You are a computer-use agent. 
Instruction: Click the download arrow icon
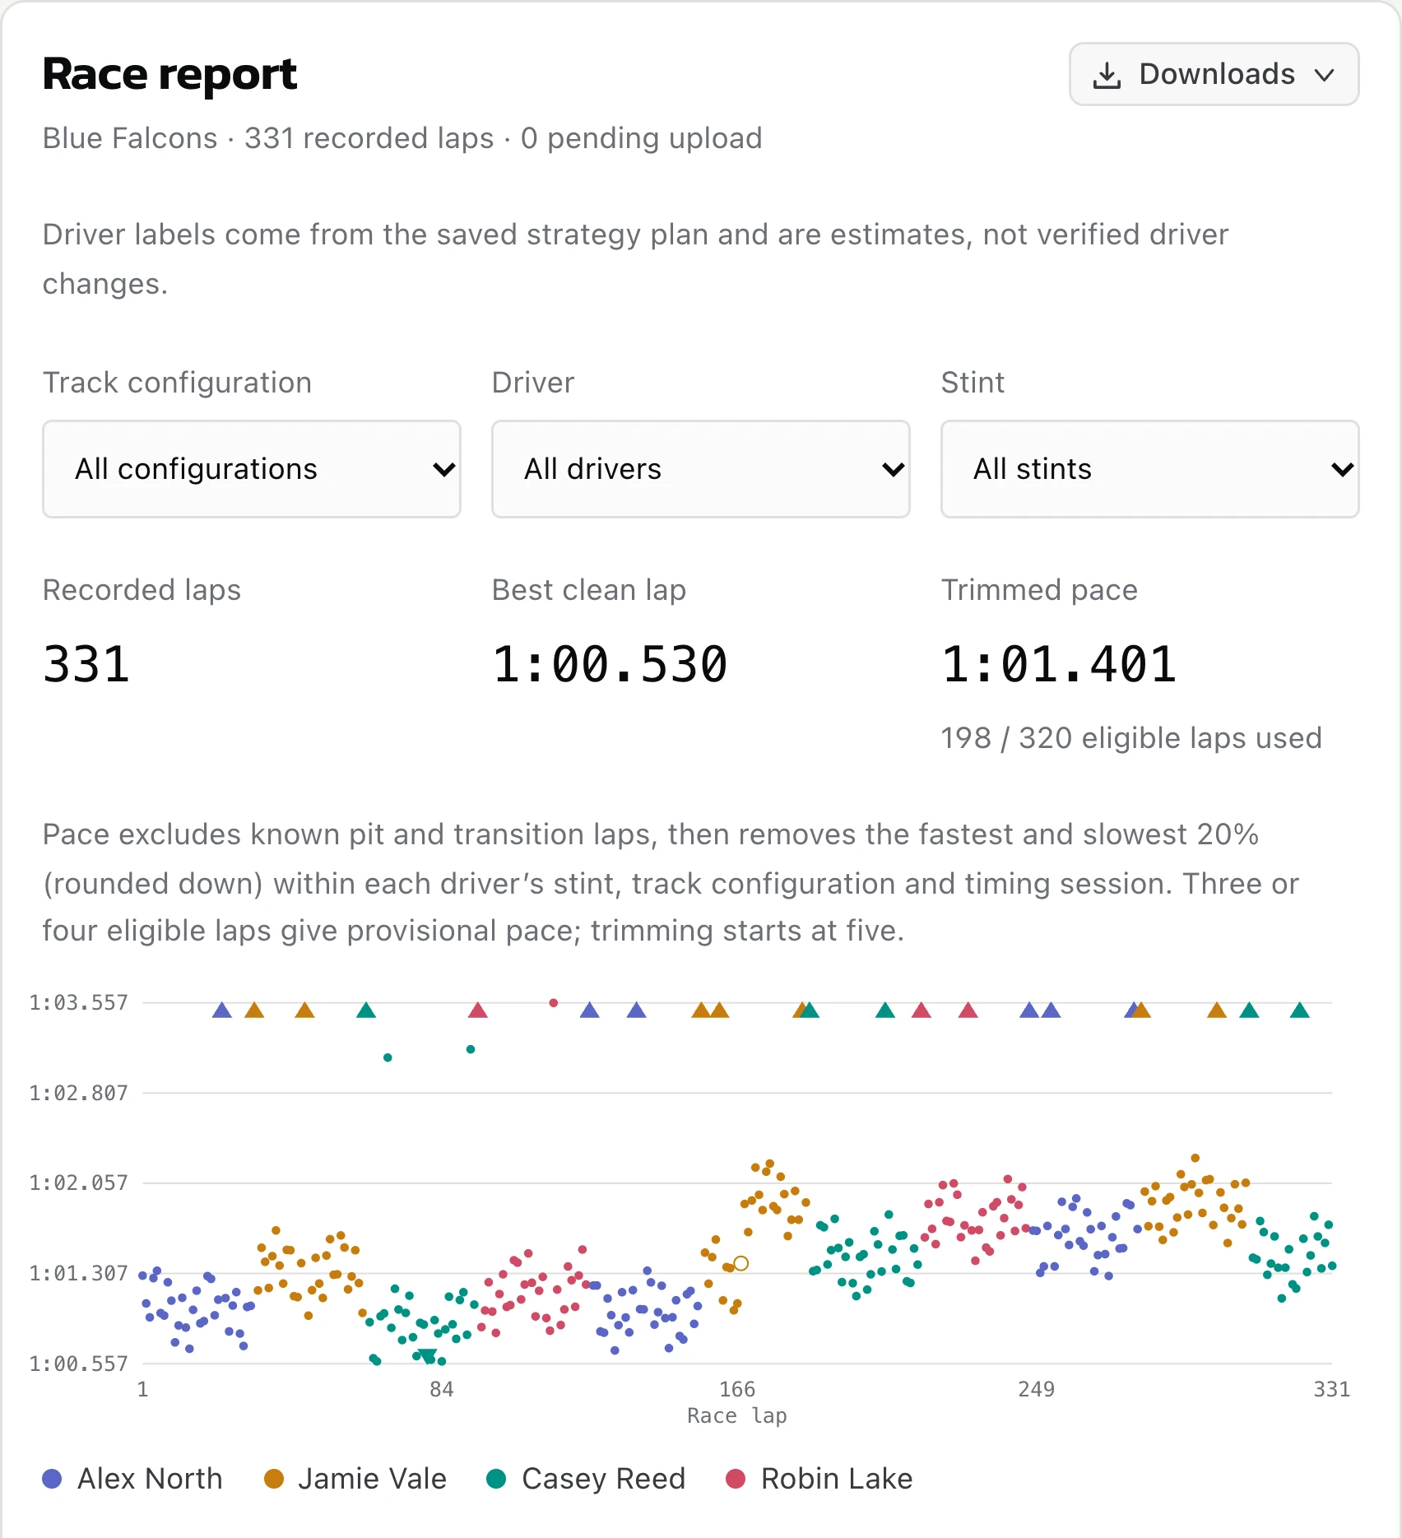[x=1107, y=75]
